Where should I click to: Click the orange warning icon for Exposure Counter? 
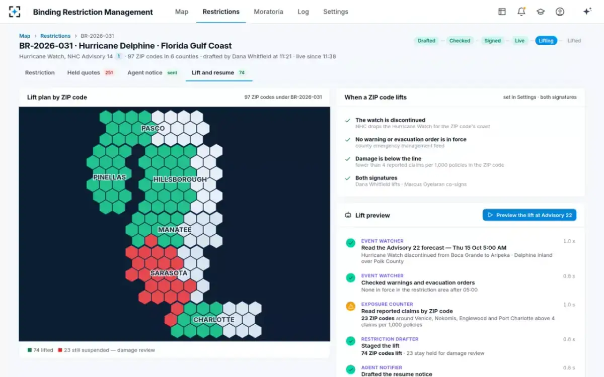point(350,306)
